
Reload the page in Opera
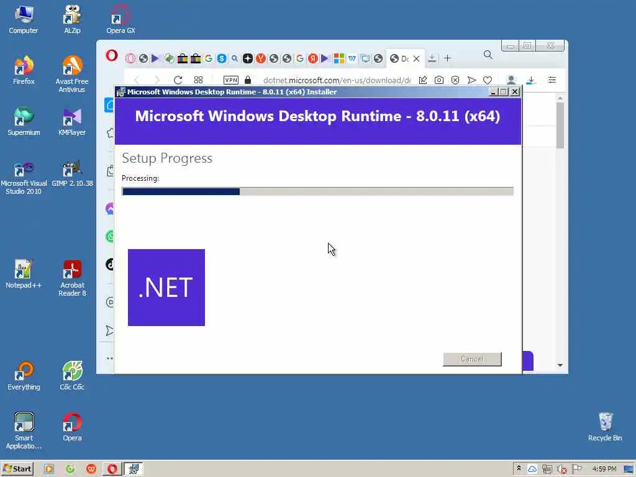click(178, 80)
